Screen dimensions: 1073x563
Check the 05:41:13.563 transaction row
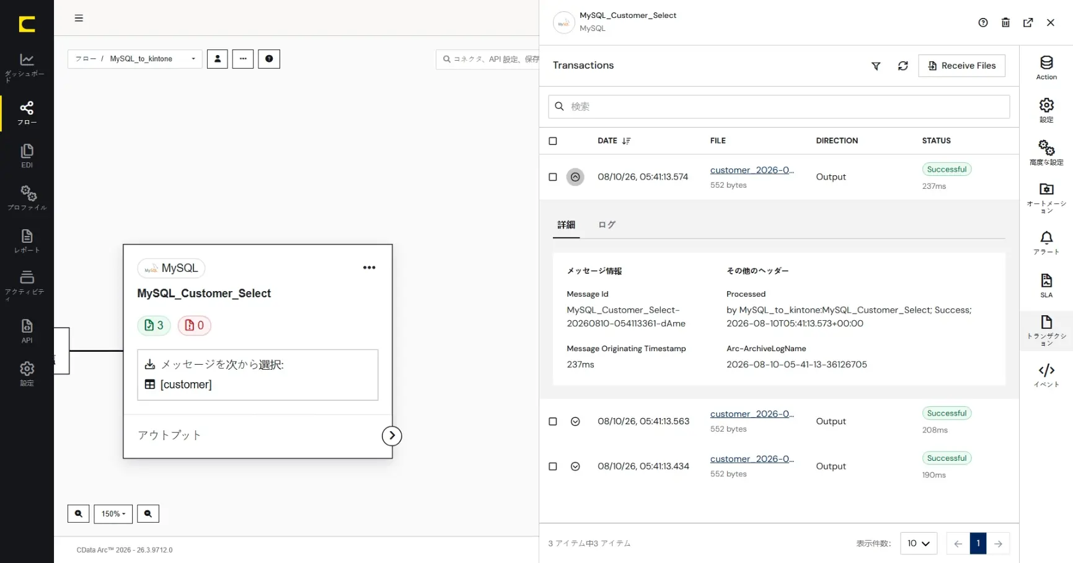coord(553,421)
